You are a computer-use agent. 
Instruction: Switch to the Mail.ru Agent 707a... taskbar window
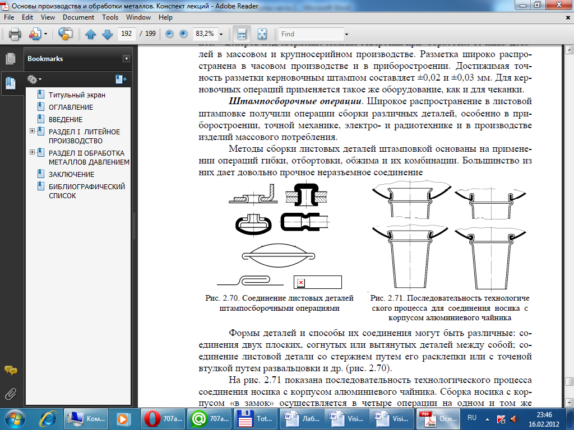210,419
